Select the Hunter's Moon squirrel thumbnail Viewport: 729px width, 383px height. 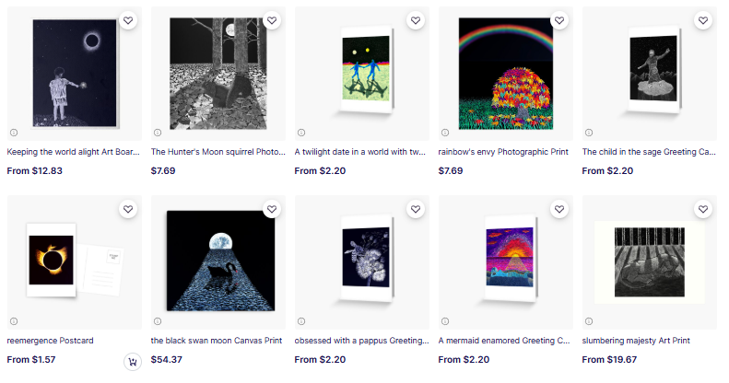pos(218,74)
